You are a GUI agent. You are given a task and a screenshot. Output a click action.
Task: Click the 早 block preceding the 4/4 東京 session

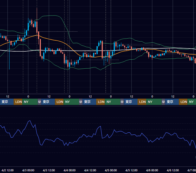[x=81, y=102]
